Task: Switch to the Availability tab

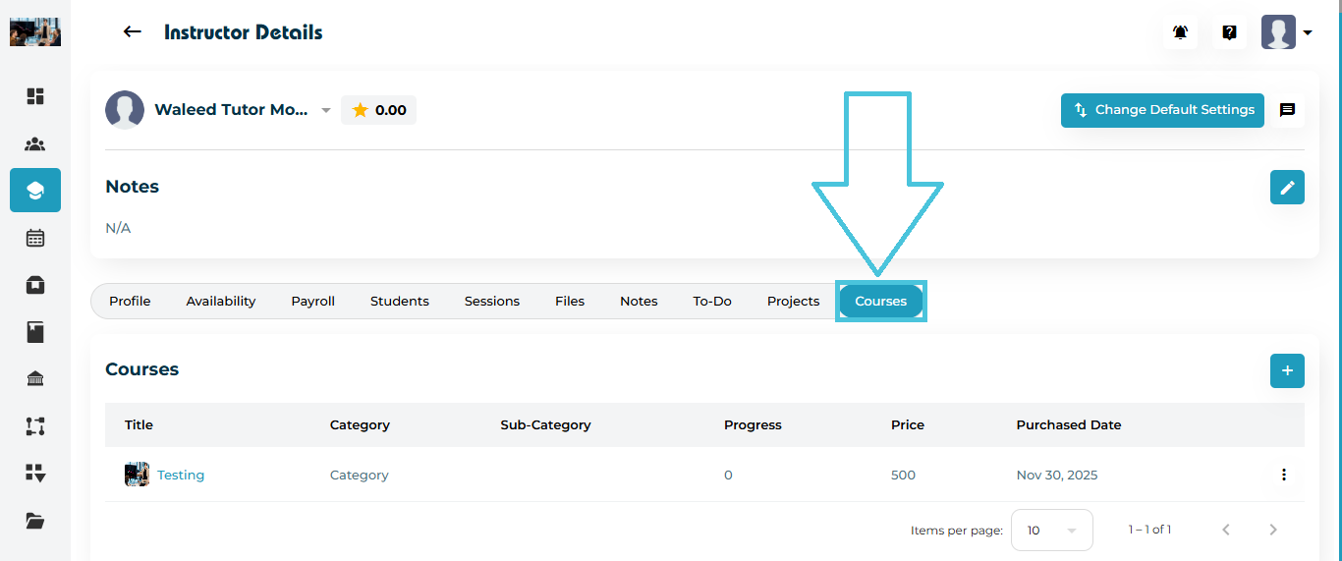Action: pyautogui.click(x=221, y=302)
